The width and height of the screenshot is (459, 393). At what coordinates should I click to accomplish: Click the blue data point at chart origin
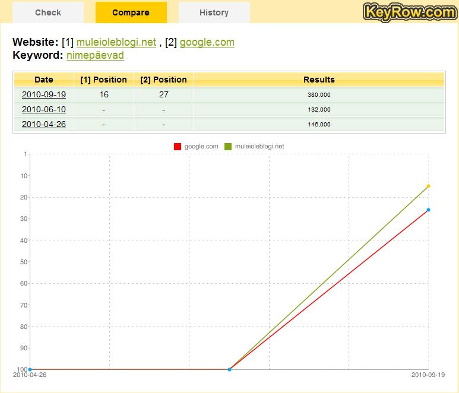coord(30,369)
